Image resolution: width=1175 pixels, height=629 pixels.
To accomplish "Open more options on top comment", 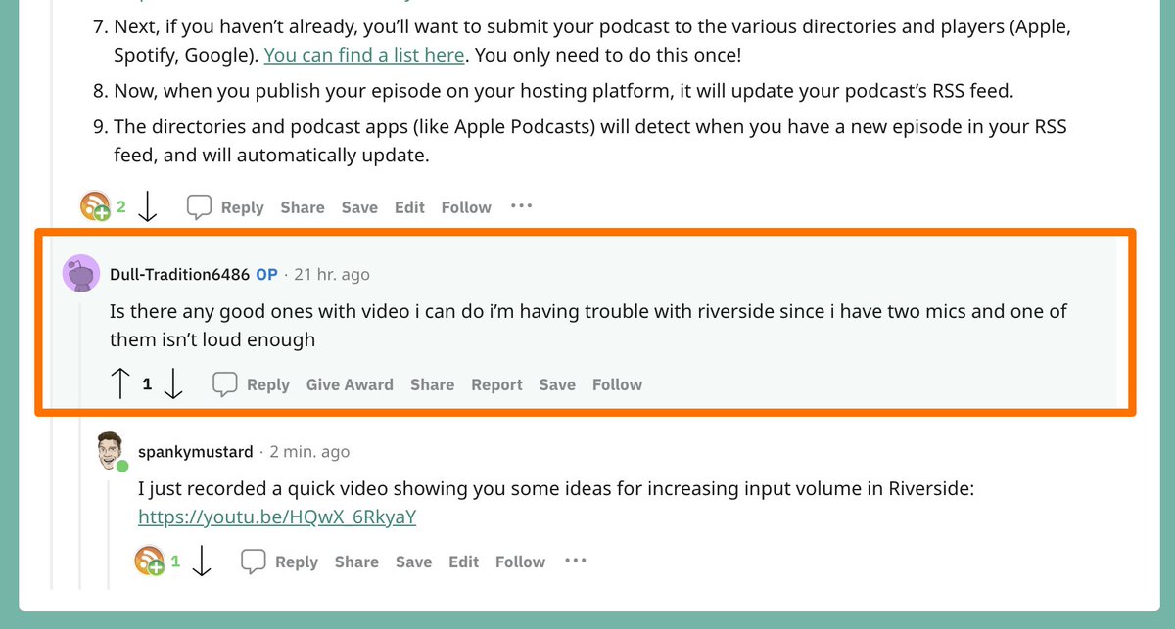I will 521,206.
